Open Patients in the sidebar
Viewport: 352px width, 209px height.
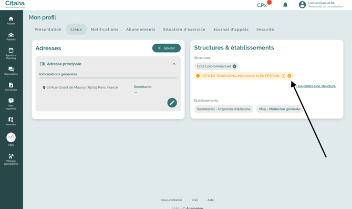point(11,36)
